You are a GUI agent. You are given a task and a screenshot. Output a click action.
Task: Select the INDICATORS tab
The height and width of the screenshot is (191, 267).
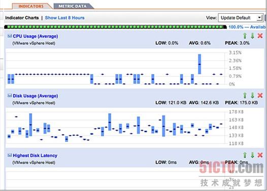(31, 6)
